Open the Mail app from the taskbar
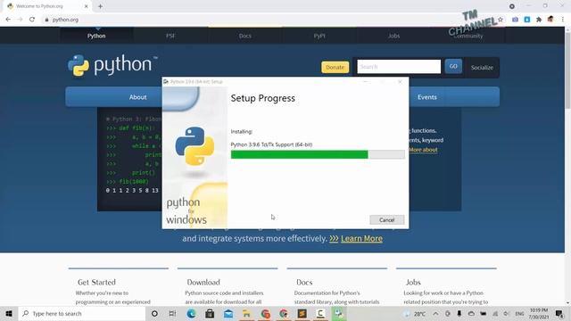This screenshot has height=321, width=571. [x=228, y=313]
